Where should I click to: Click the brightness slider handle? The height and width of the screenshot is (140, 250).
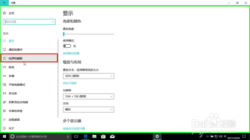click(x=64, y=34)
